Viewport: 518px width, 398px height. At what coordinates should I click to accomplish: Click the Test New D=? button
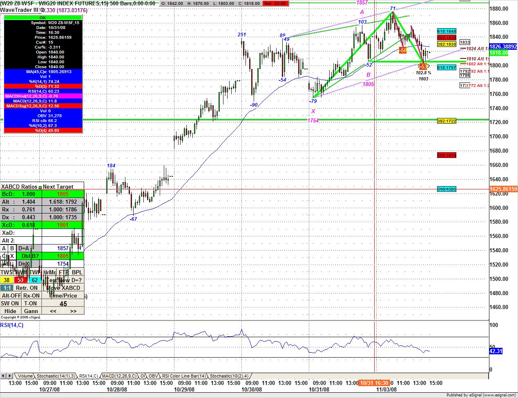click(63, 280)
